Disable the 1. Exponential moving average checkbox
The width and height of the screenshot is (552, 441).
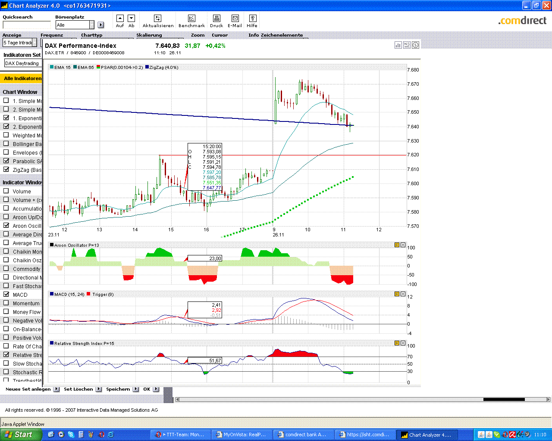click(x=6, y=118)
